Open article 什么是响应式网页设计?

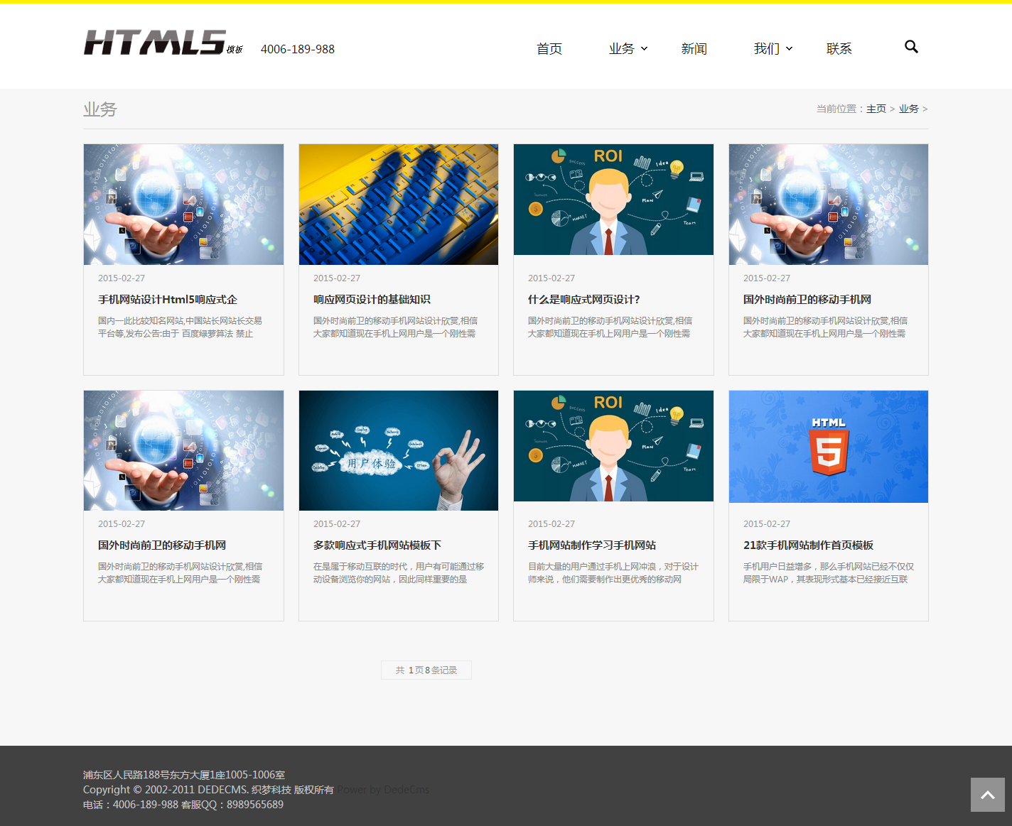583,300
